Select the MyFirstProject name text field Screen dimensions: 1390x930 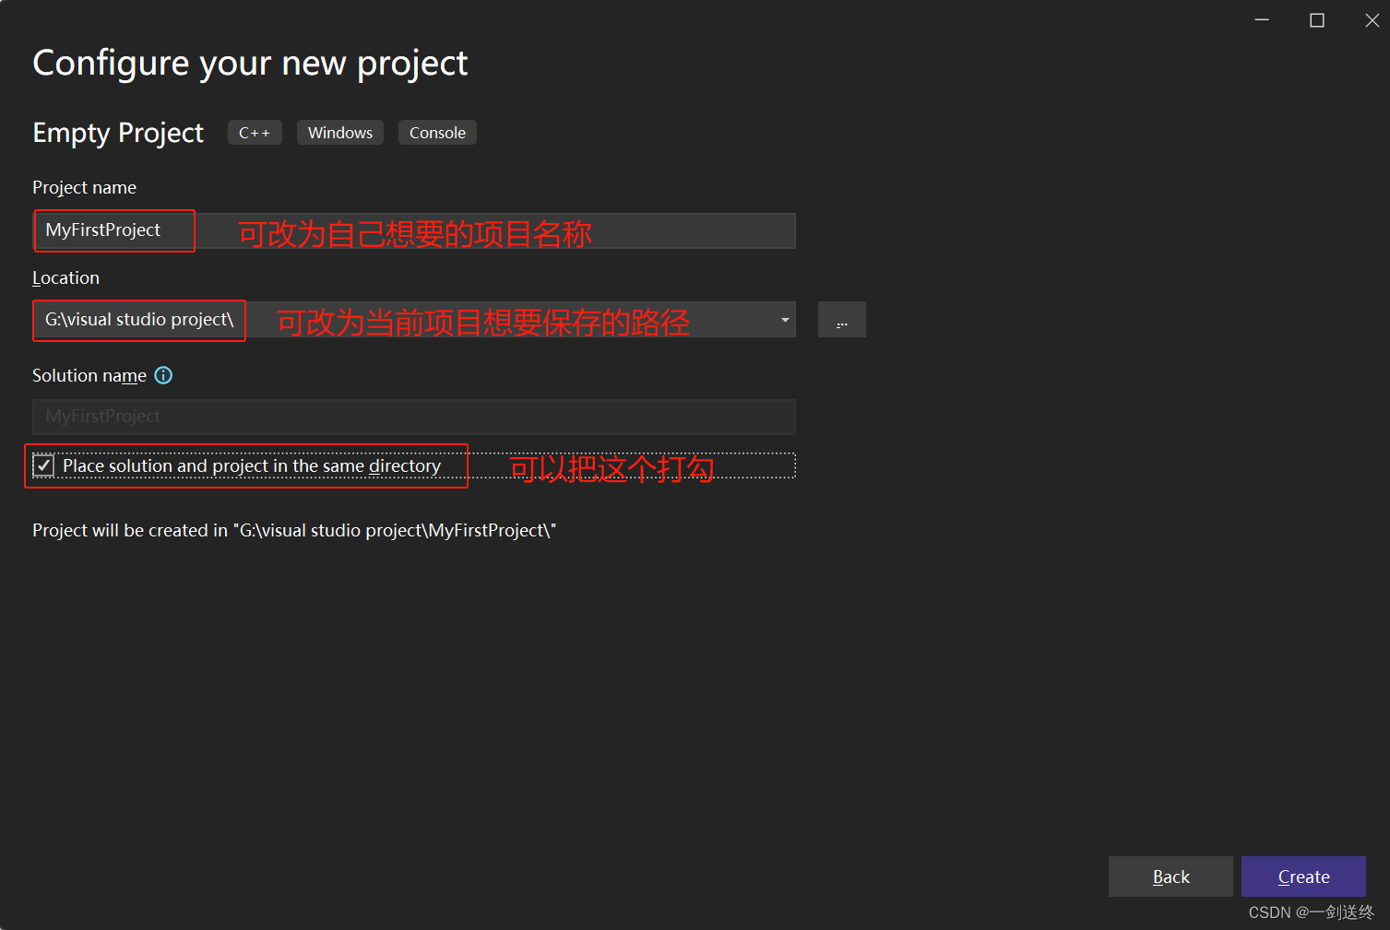coord(113,230)
